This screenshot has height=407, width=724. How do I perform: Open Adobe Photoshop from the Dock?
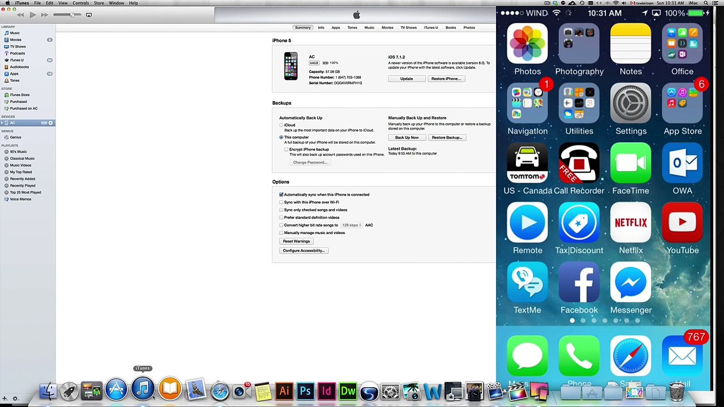305,391
